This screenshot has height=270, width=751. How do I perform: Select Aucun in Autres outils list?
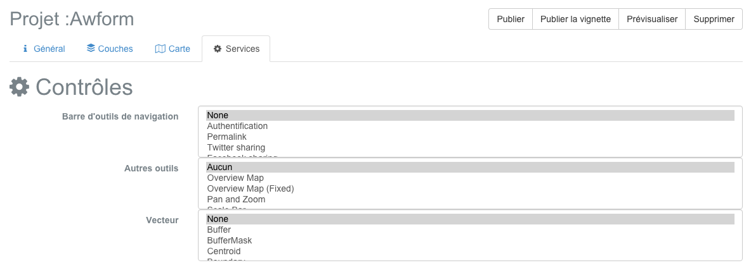coord(471,168)
